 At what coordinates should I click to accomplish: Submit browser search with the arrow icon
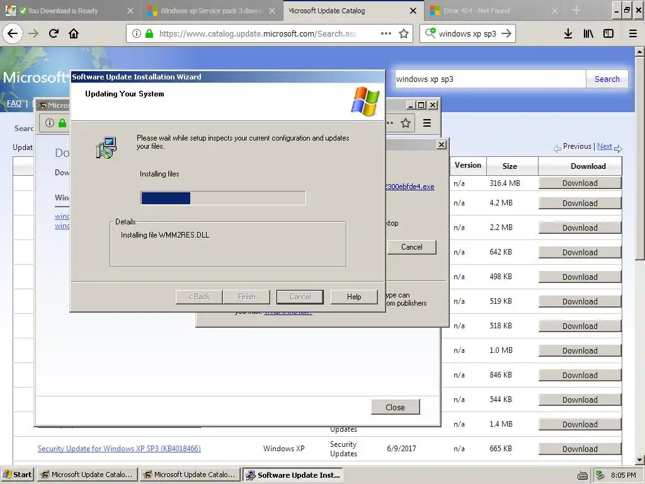[506, 34]
